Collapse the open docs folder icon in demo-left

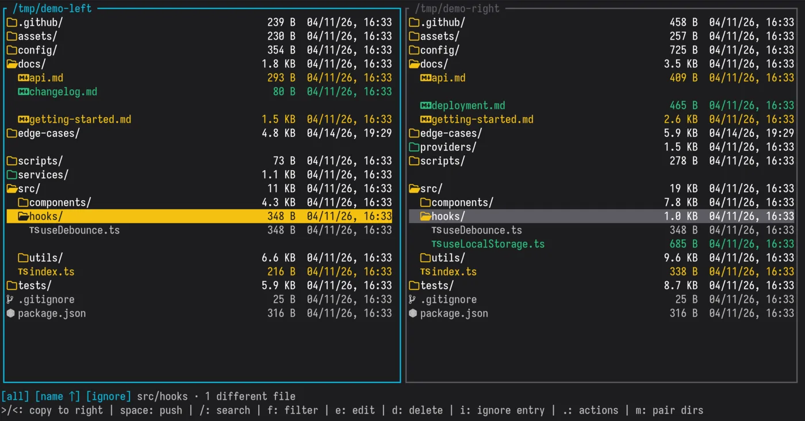(x=11, y=64)
